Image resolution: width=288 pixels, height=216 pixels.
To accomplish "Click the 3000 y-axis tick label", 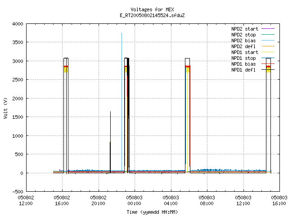I will pos(18,61).
